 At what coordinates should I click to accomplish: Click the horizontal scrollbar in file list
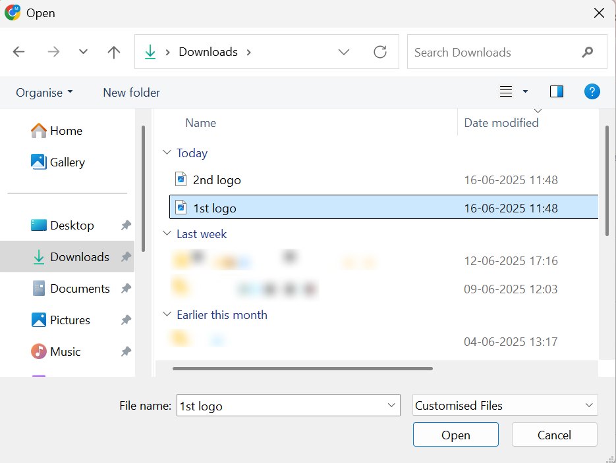[x=302, y=368]
